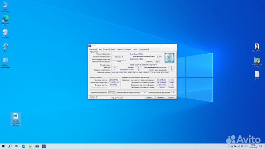
Task: Switch to the Кэш tab
Action: pyautogui.click(x=100, y=50)
